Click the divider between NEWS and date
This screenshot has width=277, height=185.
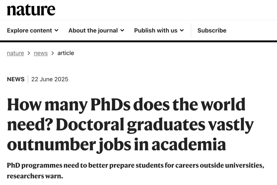tap(28, 79)
